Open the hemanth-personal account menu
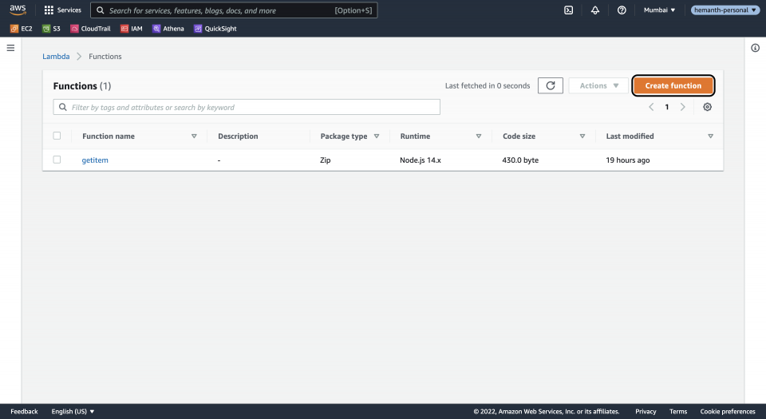This screenshot has height=419, width=766. 725,10
